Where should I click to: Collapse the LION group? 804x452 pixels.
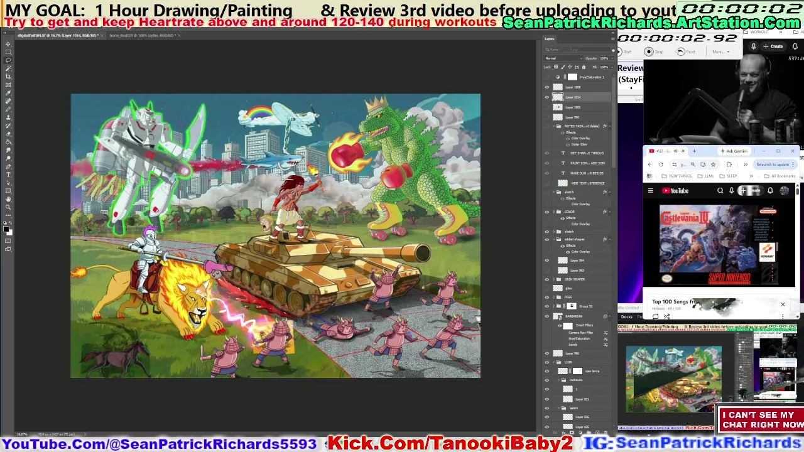[x=554, y=362]
